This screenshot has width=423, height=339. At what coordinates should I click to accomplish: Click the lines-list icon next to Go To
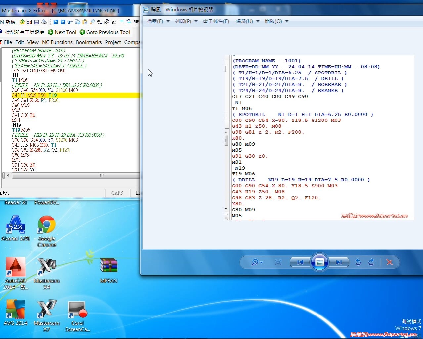[x=121, y=22]
